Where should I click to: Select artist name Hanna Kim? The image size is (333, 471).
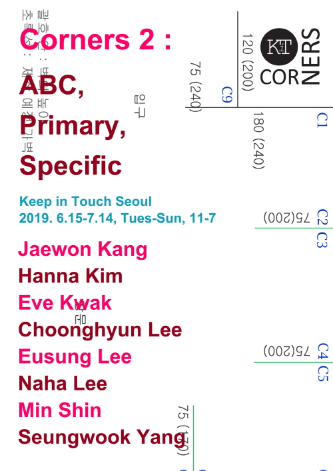[71, 276]
